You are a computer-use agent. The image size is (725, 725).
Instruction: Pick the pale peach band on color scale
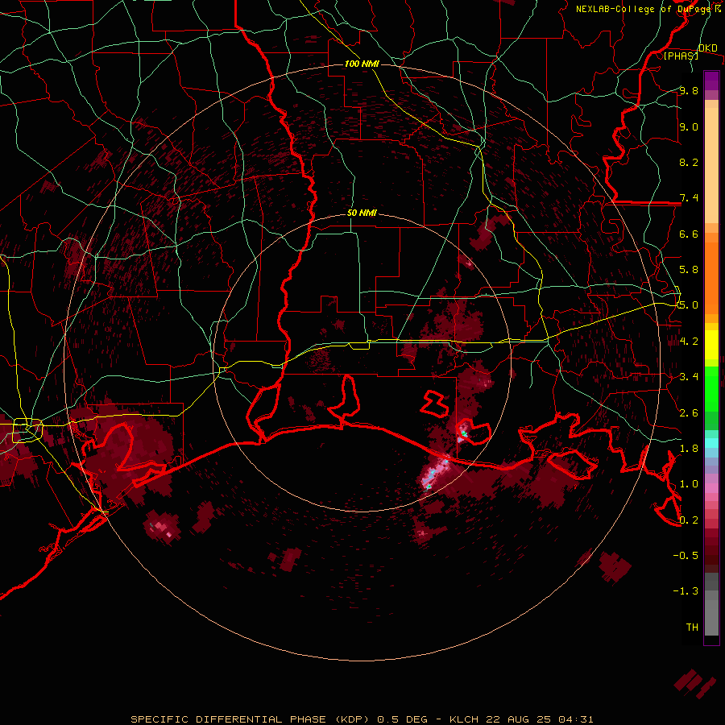click(711, 165)
